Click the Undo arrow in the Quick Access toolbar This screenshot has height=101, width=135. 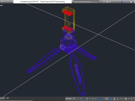(3, 2)
